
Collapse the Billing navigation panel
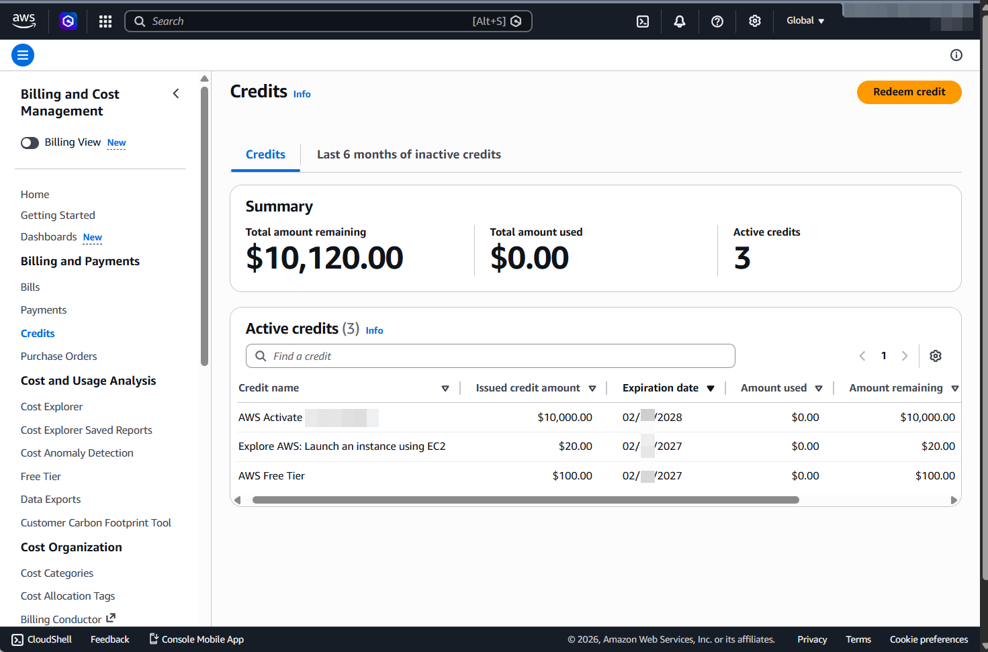(176, 94)
